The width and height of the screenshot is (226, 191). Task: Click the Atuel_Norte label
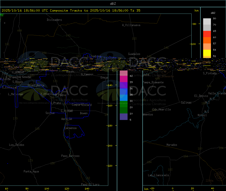(36, 85)
